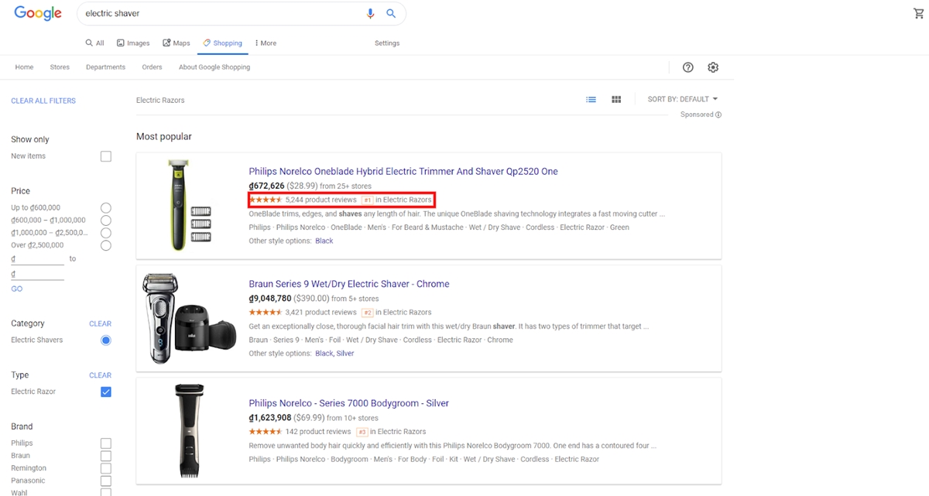
Task: Switch to grid view layout
Action: point(616,99)
